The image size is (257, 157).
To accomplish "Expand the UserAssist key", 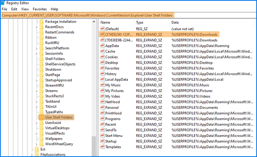I will pos(36,123).
